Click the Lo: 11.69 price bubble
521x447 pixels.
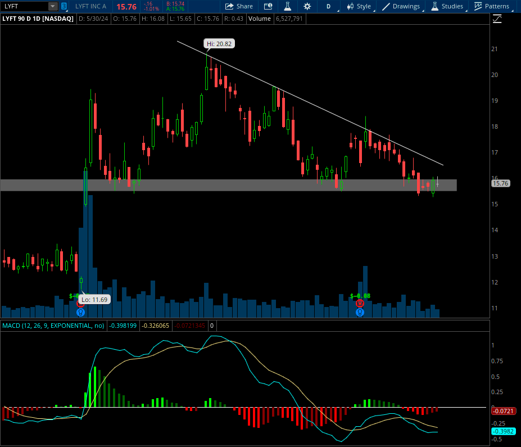click(94, 300)
